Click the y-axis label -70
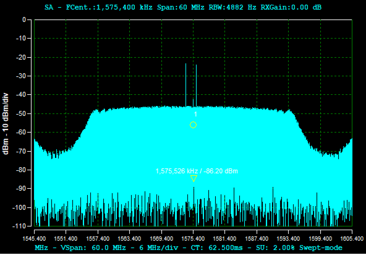This screenshot has height=254, width=366. [x=21, y=151]
